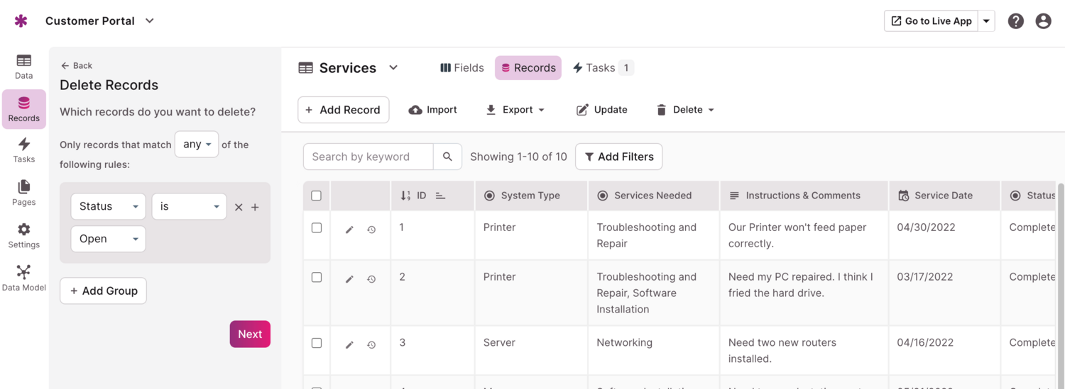Click the search magnifier button
The width and height of the screenshot is (1065, 389).
click(447, 157)
